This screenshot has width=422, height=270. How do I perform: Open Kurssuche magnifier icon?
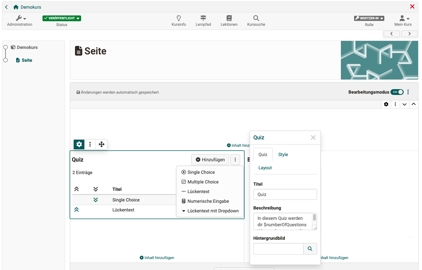tap(256, 21)
